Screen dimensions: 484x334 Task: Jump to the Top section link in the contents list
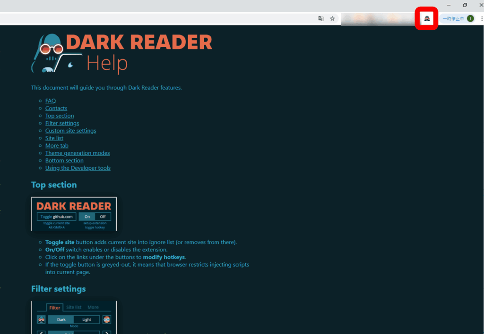tap(60, 116)
